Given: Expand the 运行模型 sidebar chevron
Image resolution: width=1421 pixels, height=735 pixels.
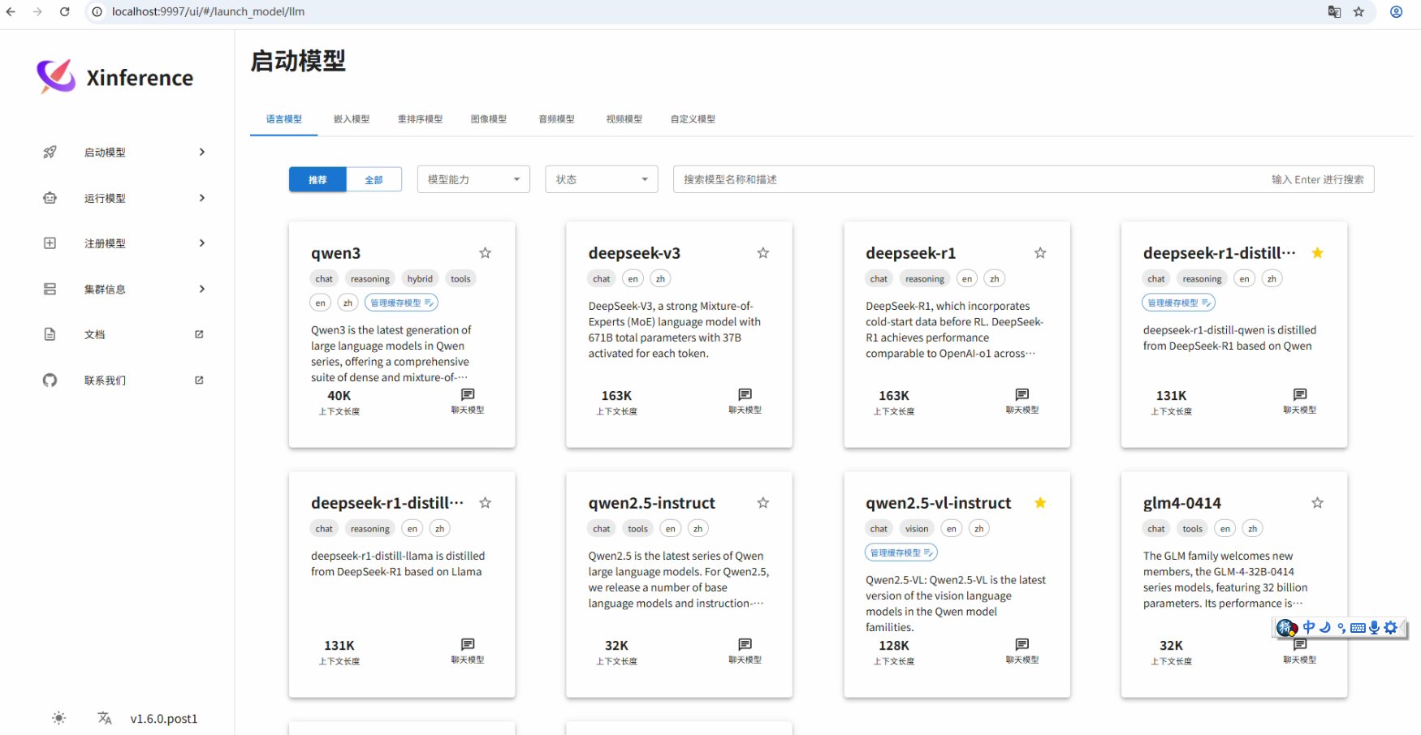Looking at the screenshot, I should (x=202, y=198).
